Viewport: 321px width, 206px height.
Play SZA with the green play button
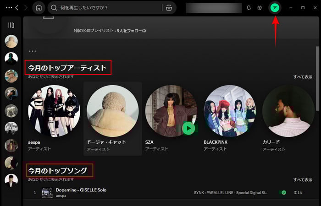[x=188, y=129]
